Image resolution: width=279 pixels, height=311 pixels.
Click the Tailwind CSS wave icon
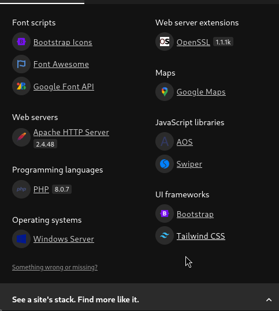165,235
